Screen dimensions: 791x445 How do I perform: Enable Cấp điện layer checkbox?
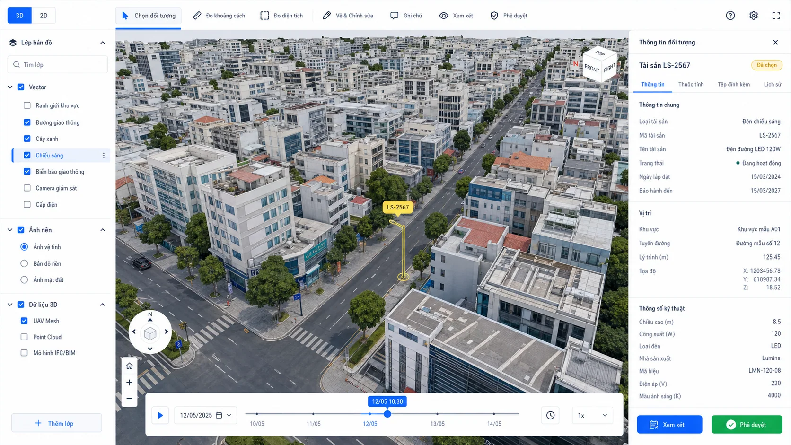point(27,205)
